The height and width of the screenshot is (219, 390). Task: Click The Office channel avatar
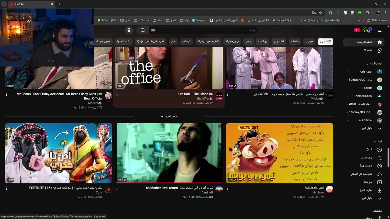(x=219, y=95)
